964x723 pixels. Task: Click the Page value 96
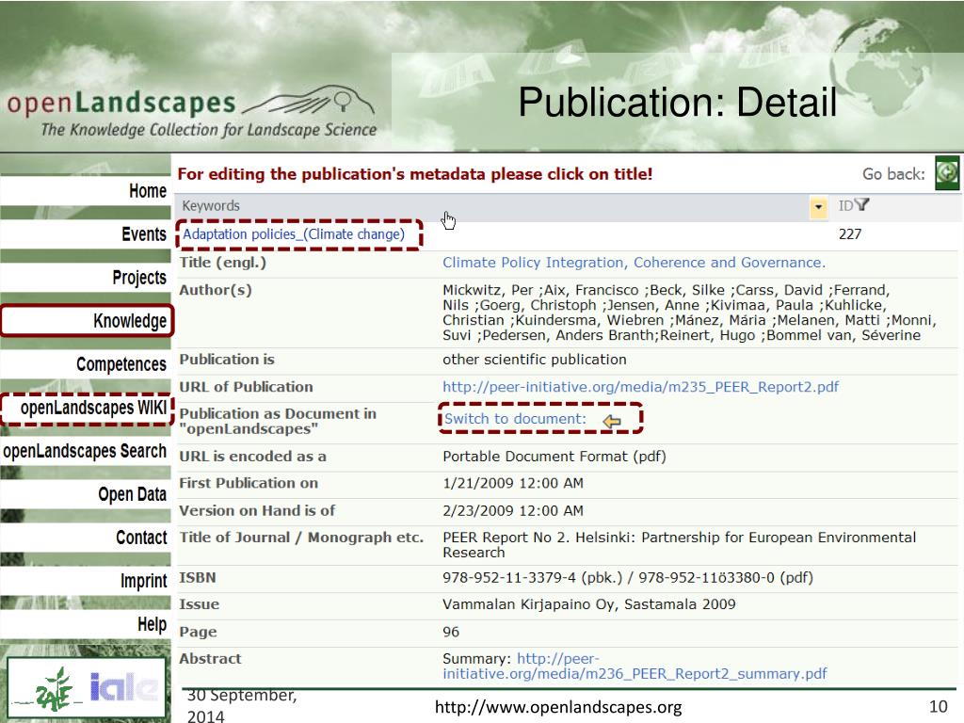point(451,632)
